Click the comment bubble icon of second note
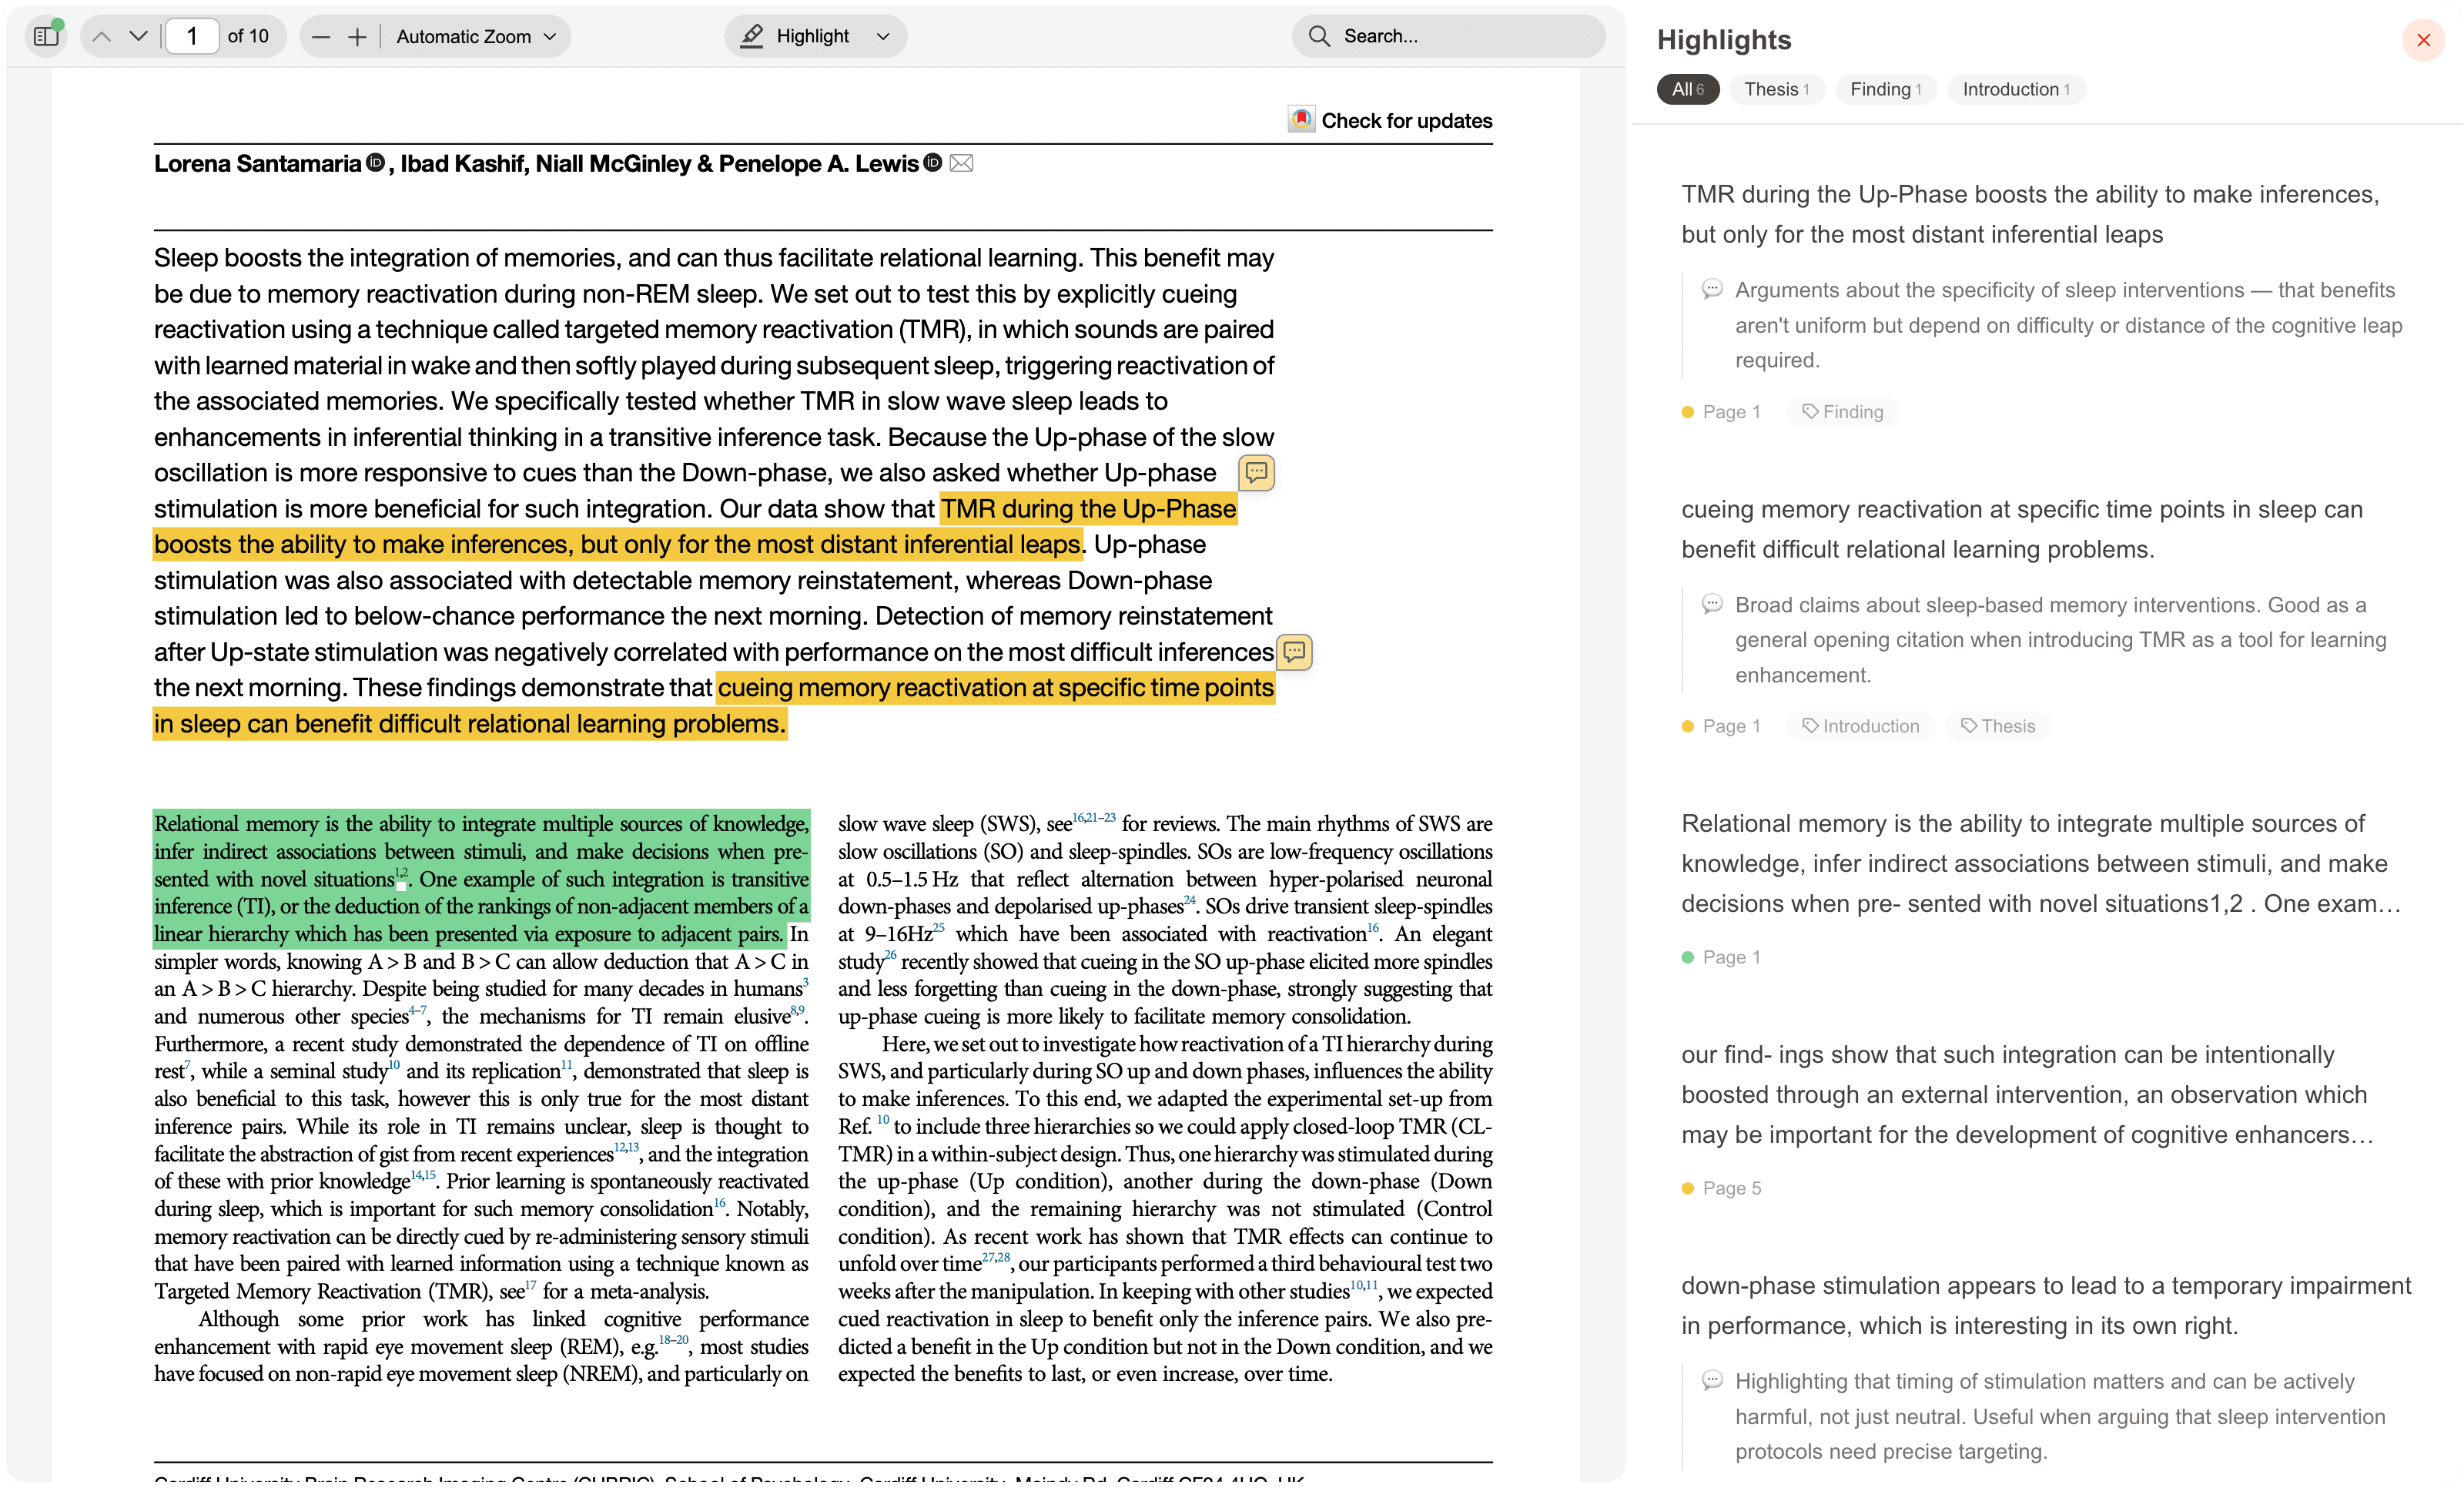Screen dimensions: 2464x1488 [1712, 604]
